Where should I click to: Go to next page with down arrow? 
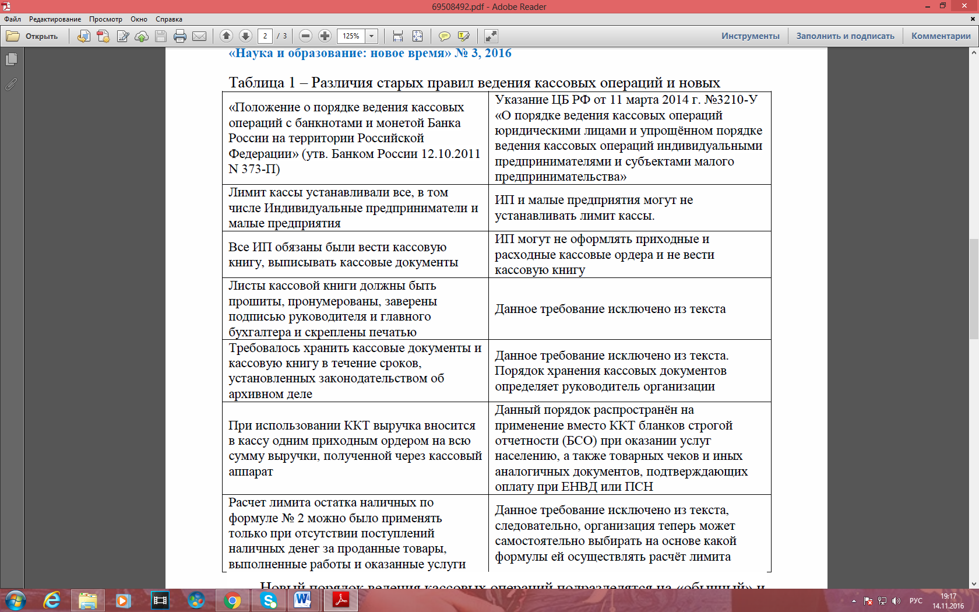245,36
